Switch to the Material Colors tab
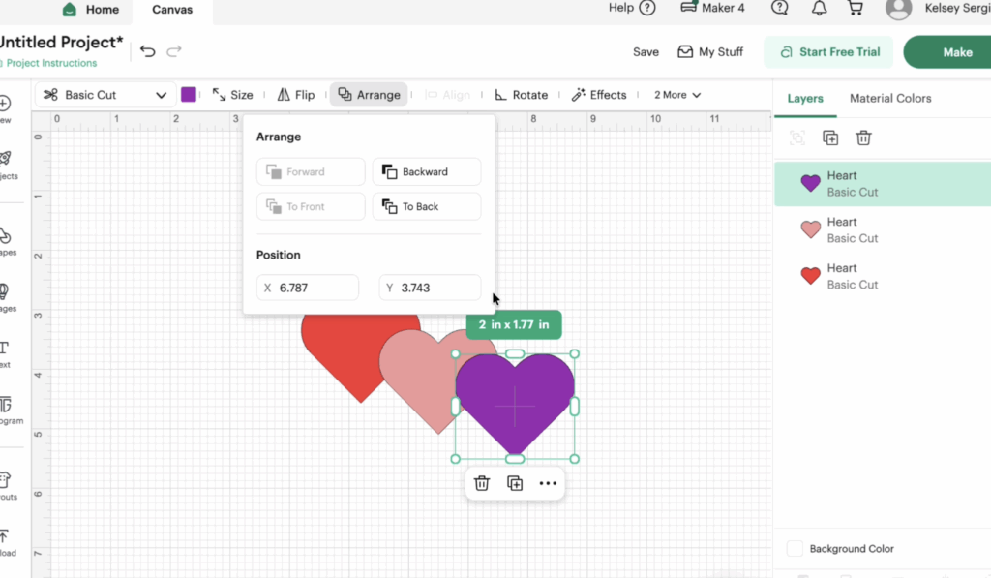991x578 pixels. pyautogui.click(x=890, y=99)
